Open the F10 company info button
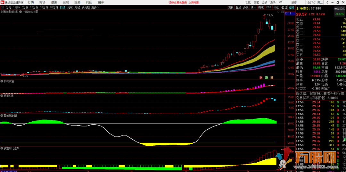Image resolution: width=346 pixels, height=172 pixels. click(268, 7)
